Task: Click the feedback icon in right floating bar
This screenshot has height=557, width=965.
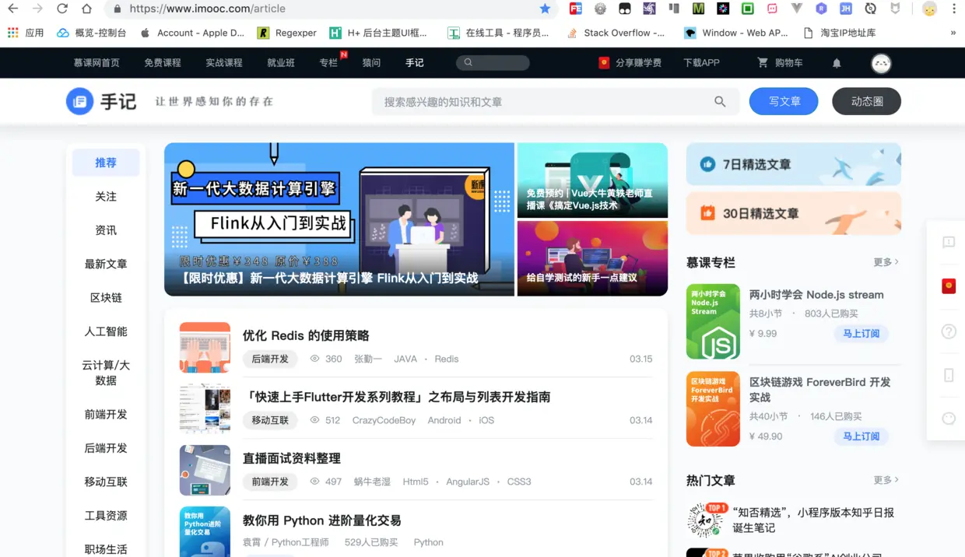Action: (949, 242)
